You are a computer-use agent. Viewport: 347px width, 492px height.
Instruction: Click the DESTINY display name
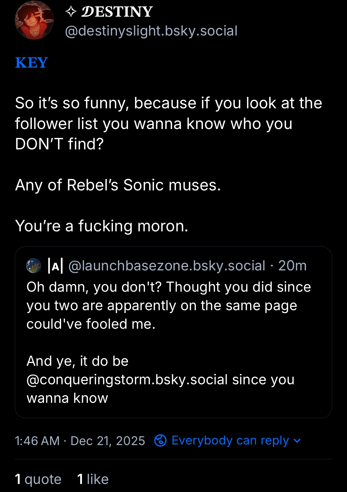(117, 12)
